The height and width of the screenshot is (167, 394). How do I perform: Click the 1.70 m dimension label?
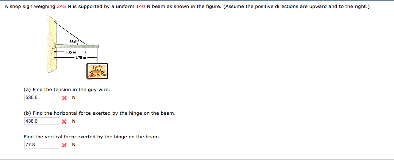[x=80, y=57]
